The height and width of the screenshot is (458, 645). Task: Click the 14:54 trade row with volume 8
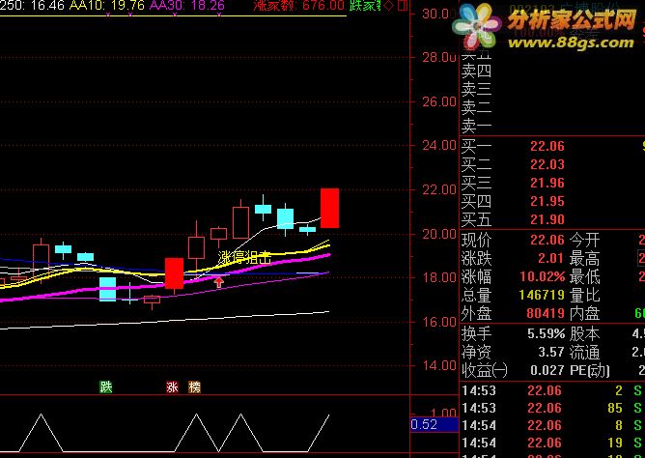[x=552, y=425]
